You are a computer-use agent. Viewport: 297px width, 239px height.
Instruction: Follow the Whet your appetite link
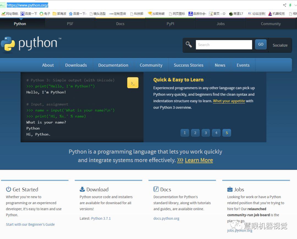(x=229, y=101)
